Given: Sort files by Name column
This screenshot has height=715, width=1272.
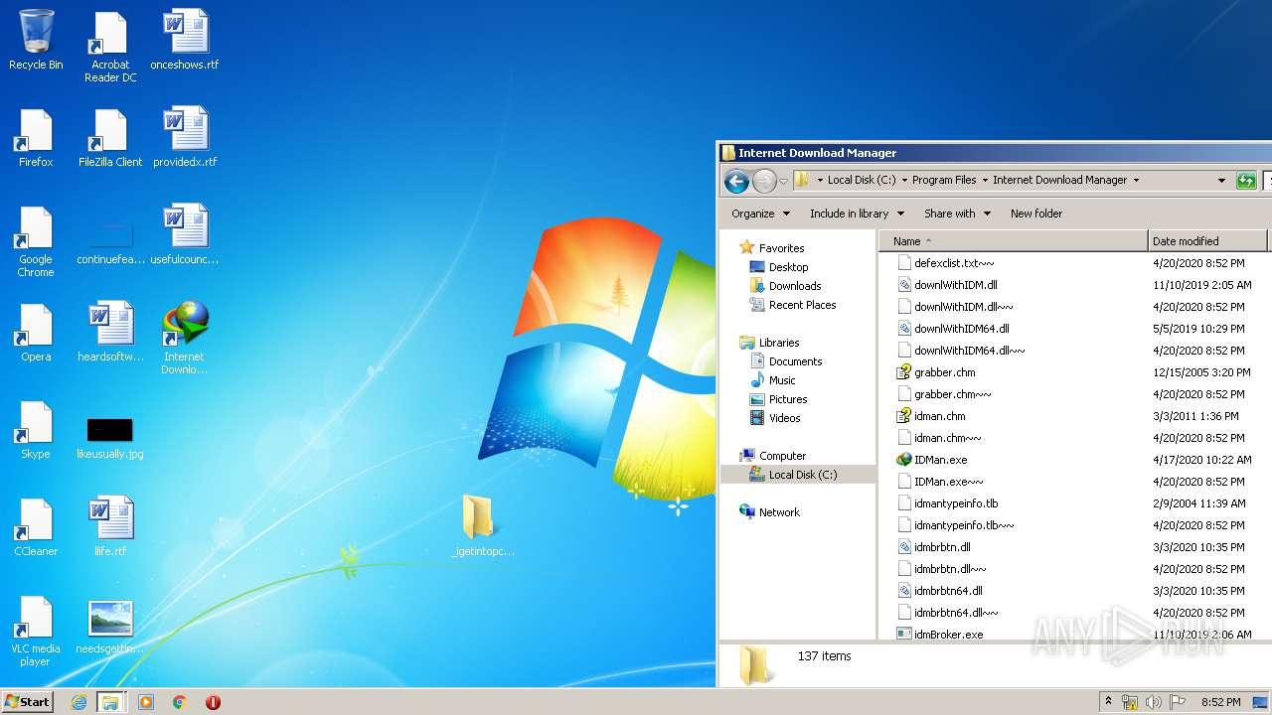Looking at the screenshot, I should point(1014,241).
